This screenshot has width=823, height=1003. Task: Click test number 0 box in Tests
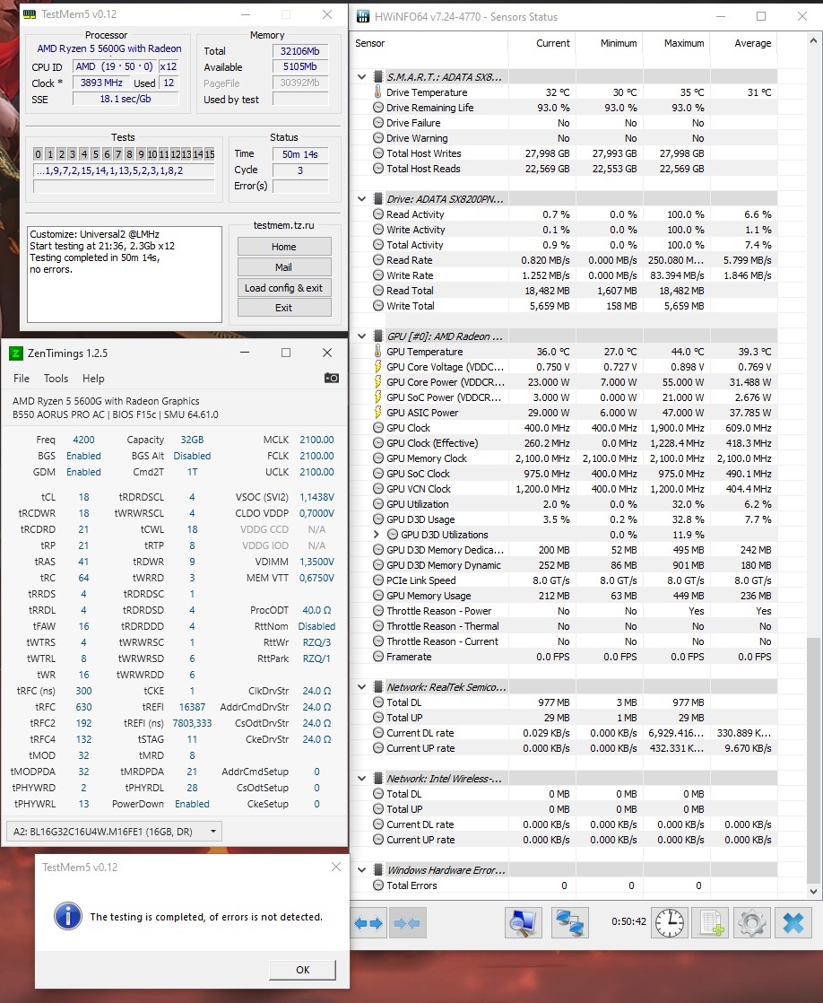pyautogui.click(x=38, y=153)
